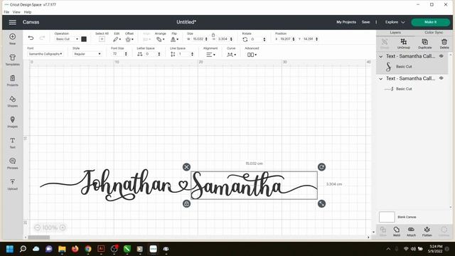The image size is (455, 256).
Task: Click the Blank Canvas color swatch
Action: coord(387,217)
